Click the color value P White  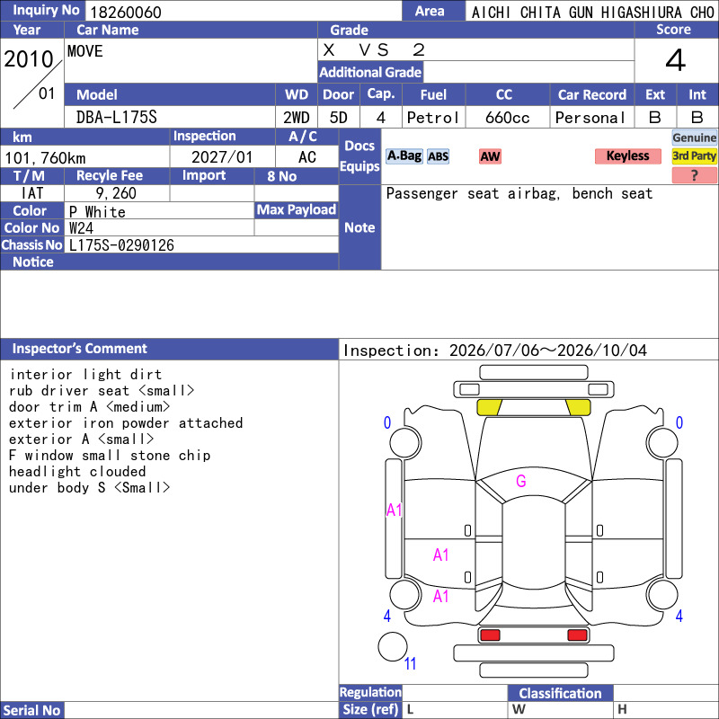[x=97, y=212]
